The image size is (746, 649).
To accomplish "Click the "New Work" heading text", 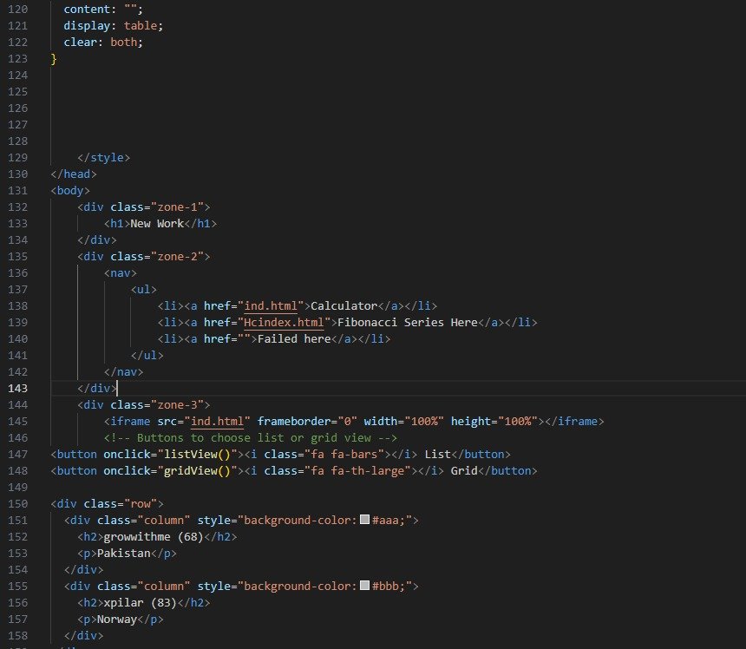I will coord(157,224).
